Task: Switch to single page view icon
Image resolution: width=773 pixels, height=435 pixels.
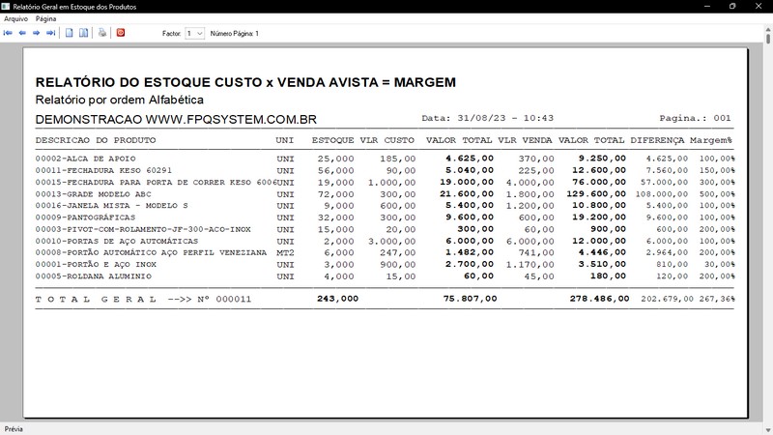Action: pyautogui.click(x=70, y=33)
